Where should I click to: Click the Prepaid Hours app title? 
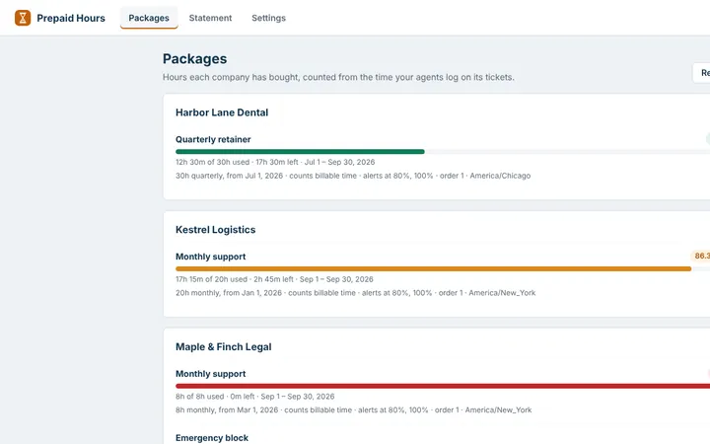(x=71, y=18)
